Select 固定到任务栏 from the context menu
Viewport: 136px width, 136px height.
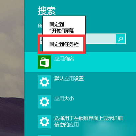click(x=64, y=44)
